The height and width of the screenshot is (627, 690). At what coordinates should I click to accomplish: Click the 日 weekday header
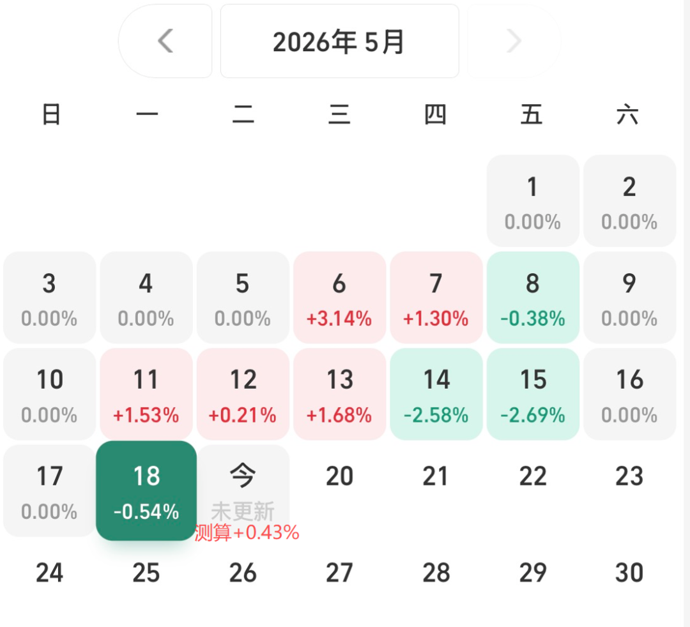(x=51, y=114)
